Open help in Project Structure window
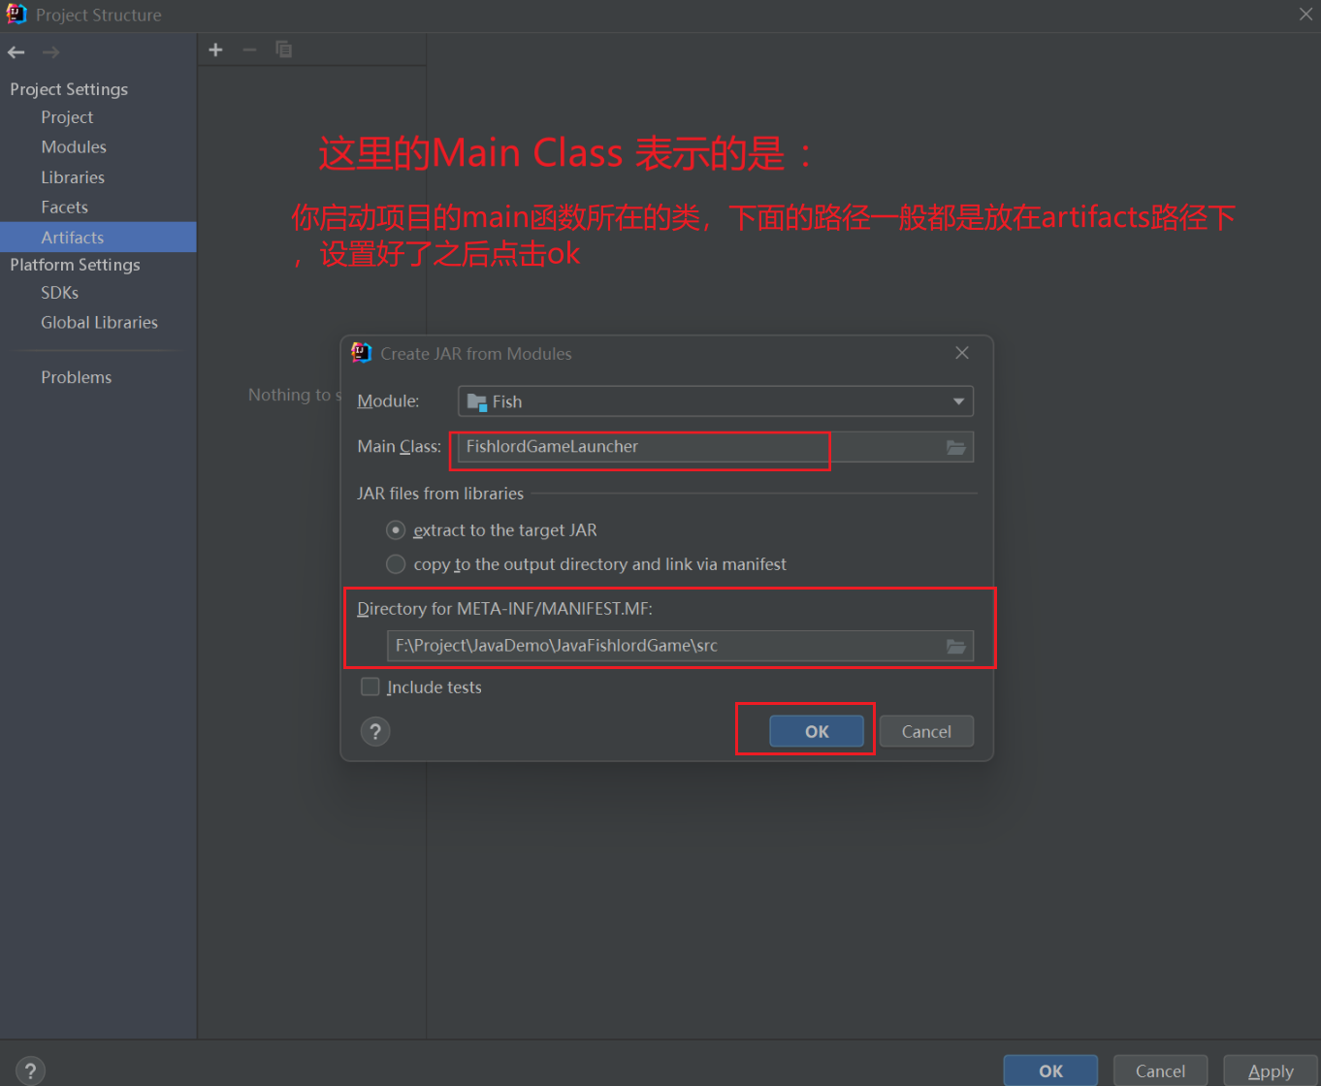This screenshot has height=1086, width=1321. pos(30,1070)
